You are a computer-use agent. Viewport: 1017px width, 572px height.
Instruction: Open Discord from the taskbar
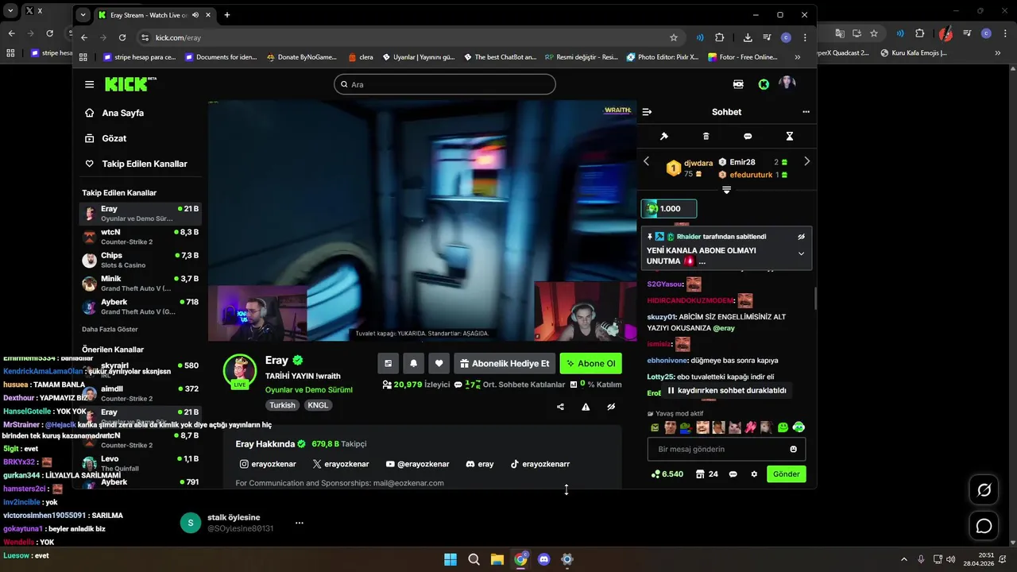543,559
